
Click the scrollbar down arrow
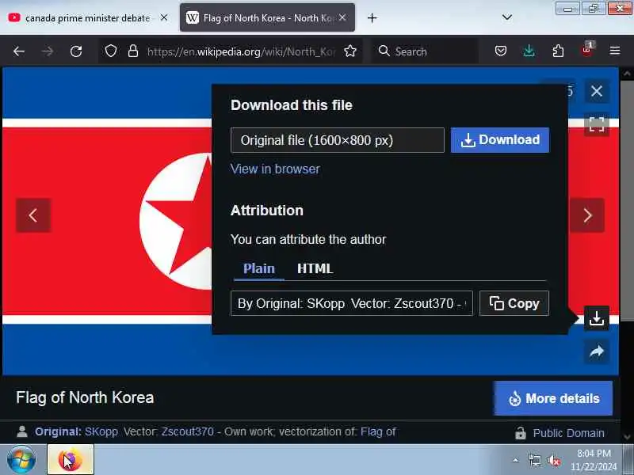pyautogui.click(x=627, y=437)
